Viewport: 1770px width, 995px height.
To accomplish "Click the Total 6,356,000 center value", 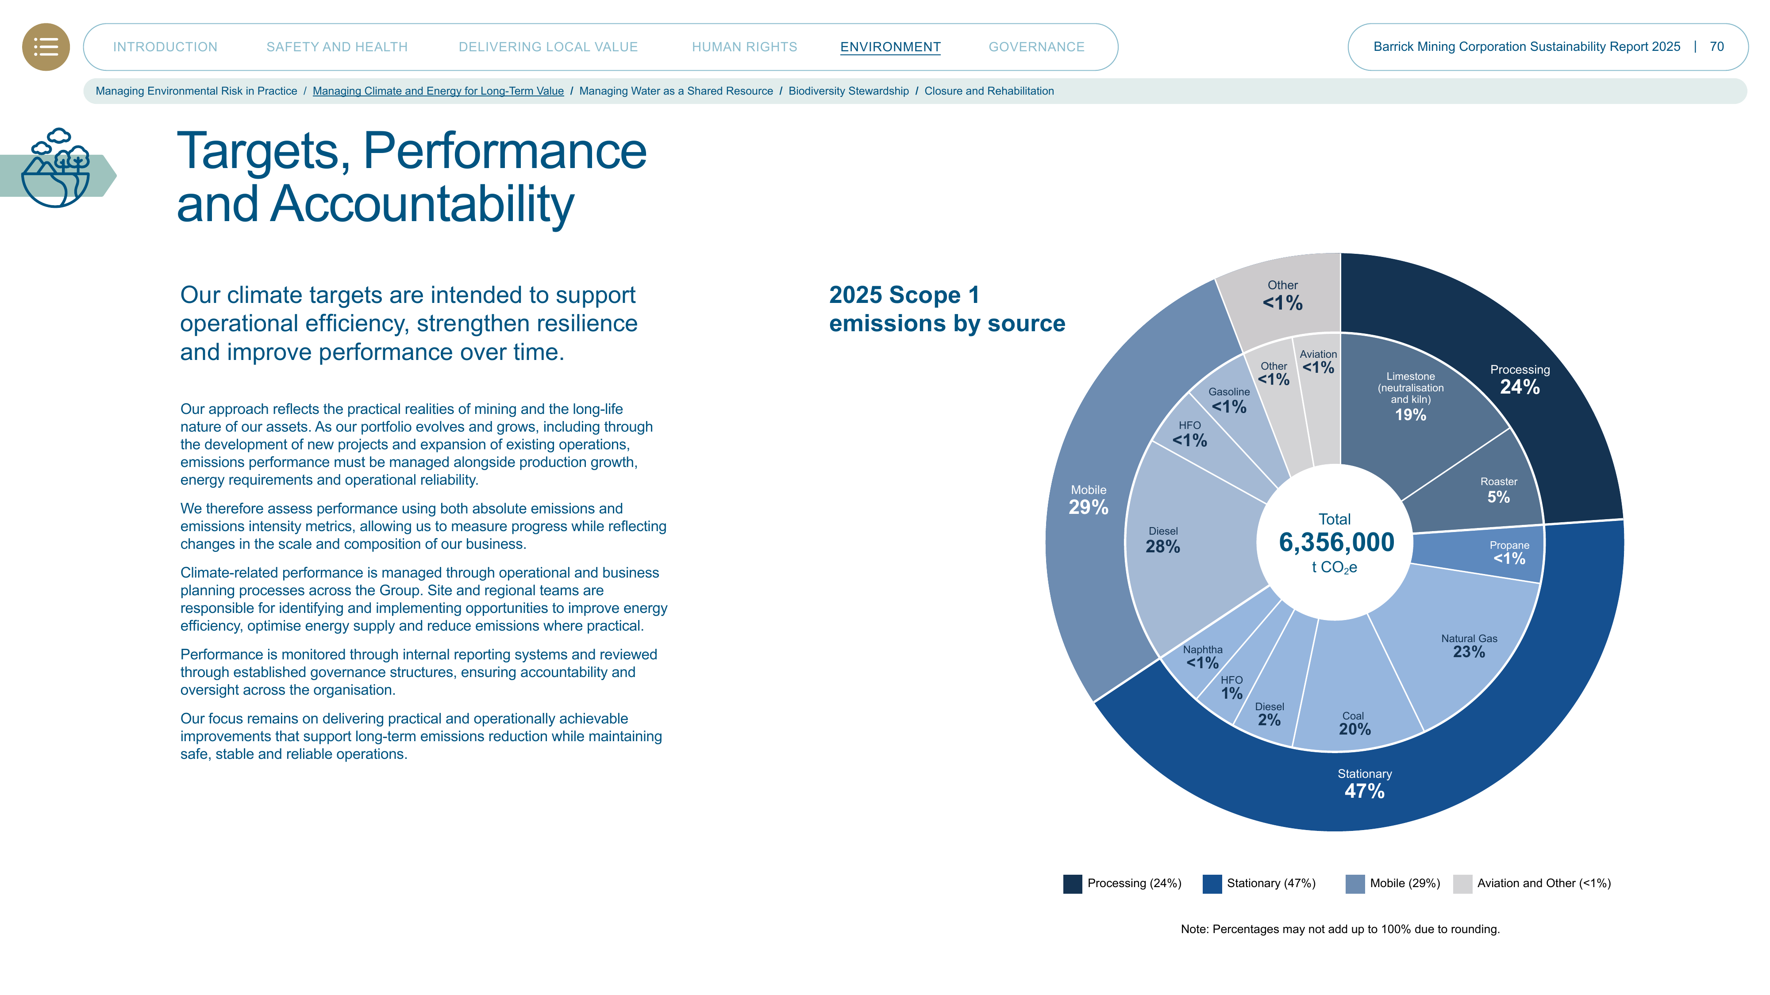I will (x=1336, y=543).
